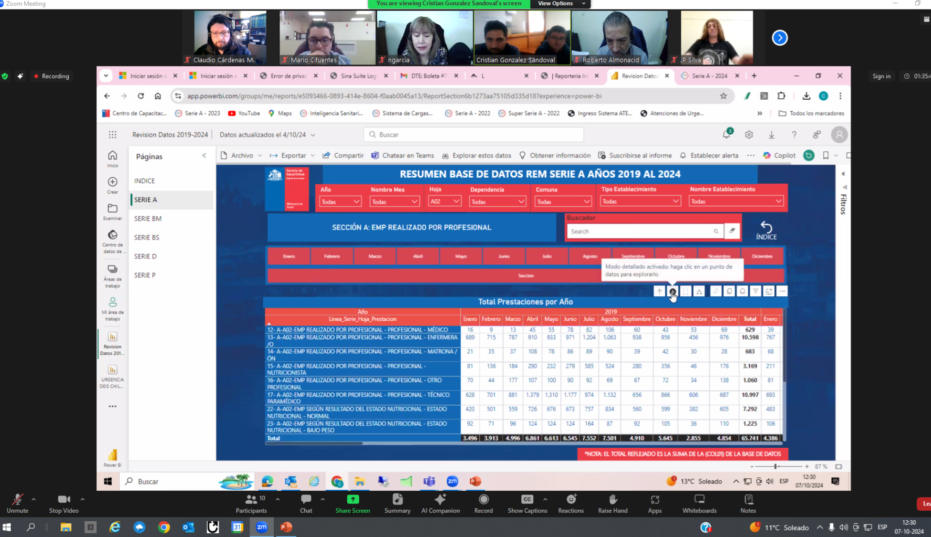Open the visual's more options ellipsis
The image size is (931, 537).
[x=782, y=291]
